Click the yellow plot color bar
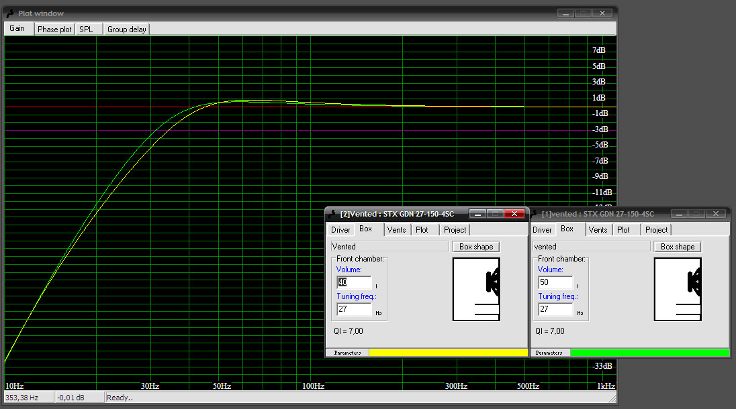This screenshot has width=736, height=409. pos(448,353)
